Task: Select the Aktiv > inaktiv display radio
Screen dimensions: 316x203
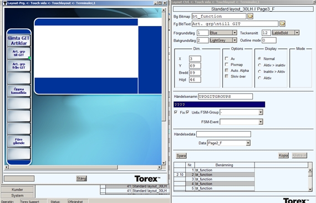Action: (x=259, y=65)
